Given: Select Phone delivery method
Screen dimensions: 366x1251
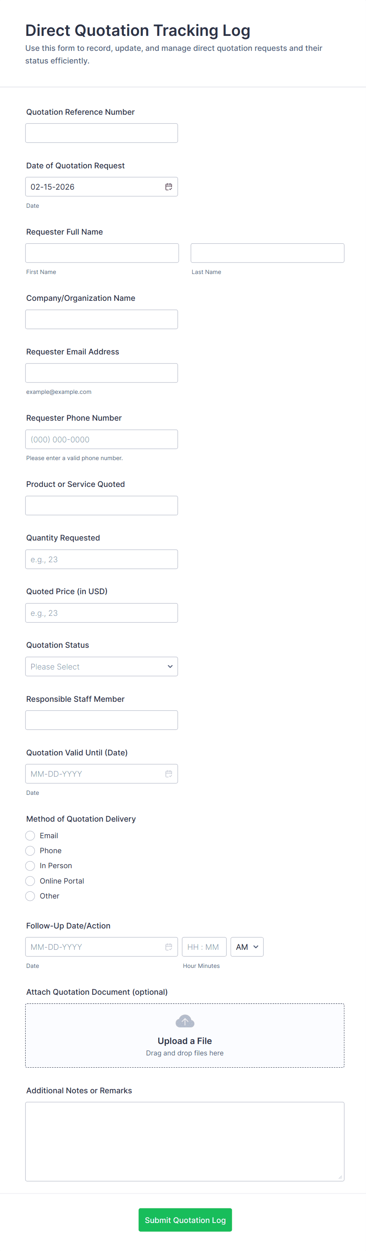Looking at the screenshot, I should coord(30,850).
